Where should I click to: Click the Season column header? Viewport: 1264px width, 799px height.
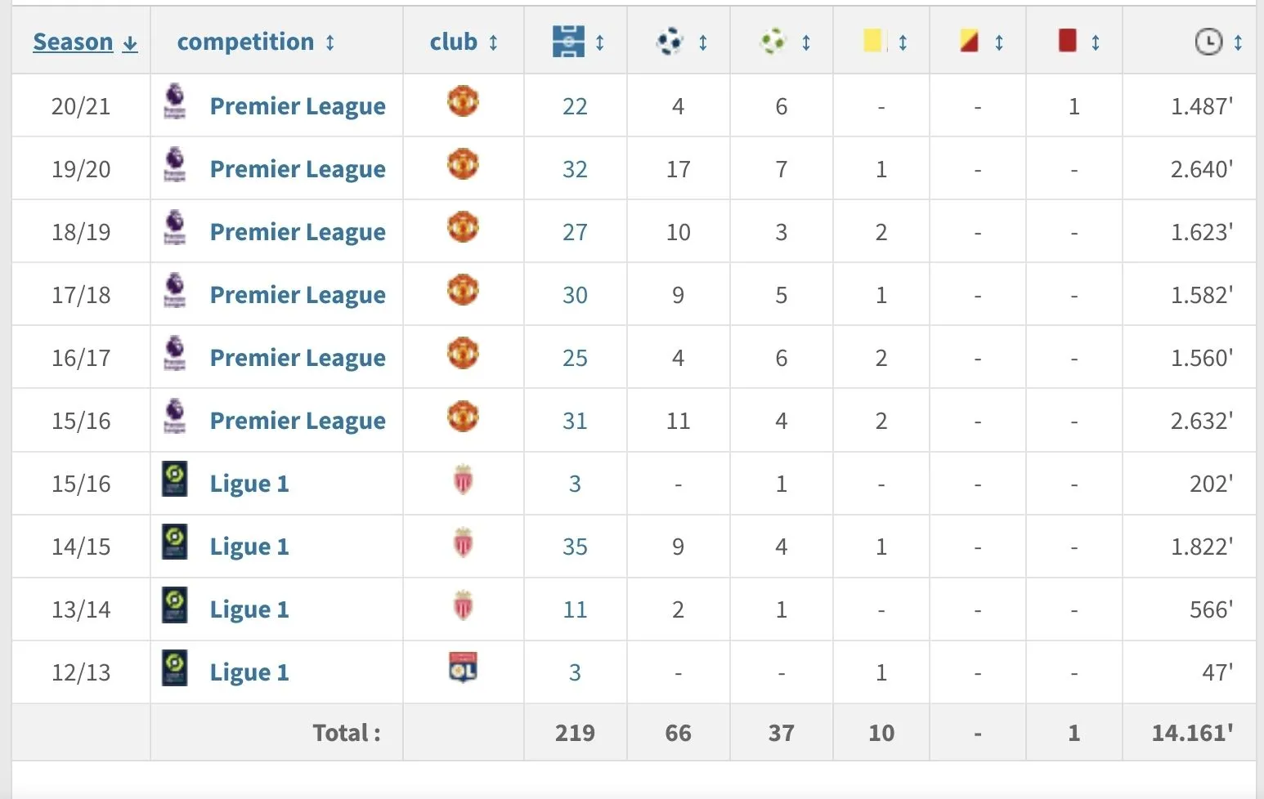[74, 42]
